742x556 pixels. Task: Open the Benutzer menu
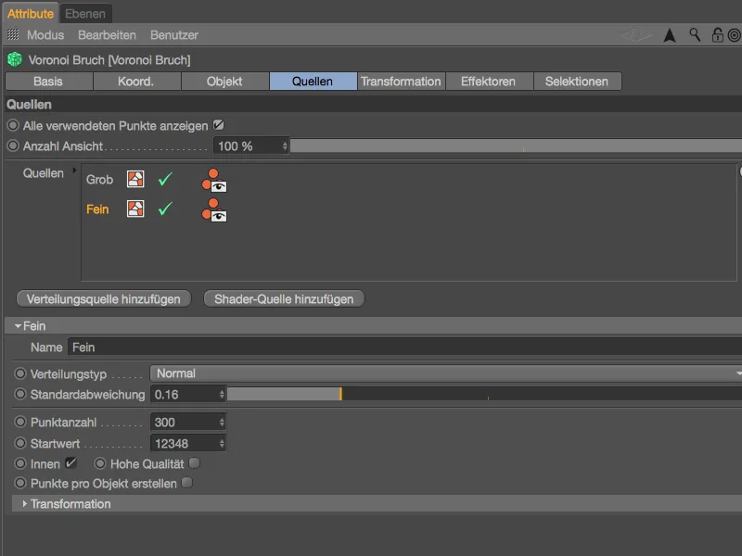(174, 35)
